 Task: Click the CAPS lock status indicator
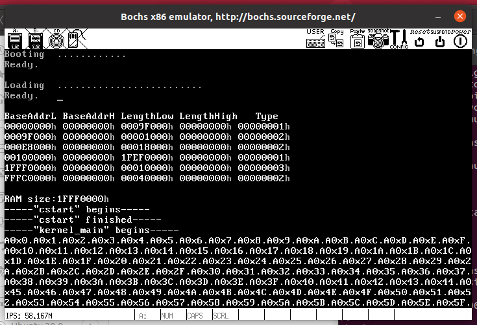click(x=195, y=316)
